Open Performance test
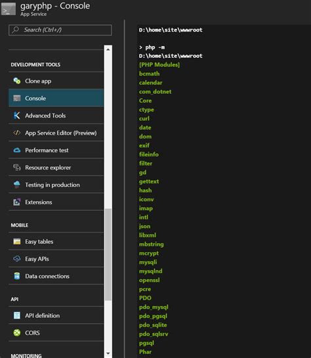Viewport: 311px width, 358px height. (56, 150)
